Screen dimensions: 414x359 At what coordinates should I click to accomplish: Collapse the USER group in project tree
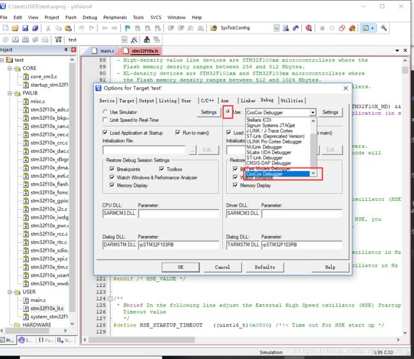click(10, 292)
